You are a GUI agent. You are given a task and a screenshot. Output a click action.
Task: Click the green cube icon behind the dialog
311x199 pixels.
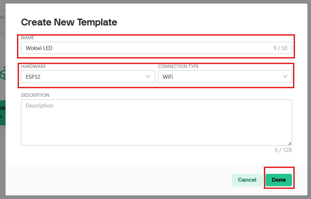point(3,74)
